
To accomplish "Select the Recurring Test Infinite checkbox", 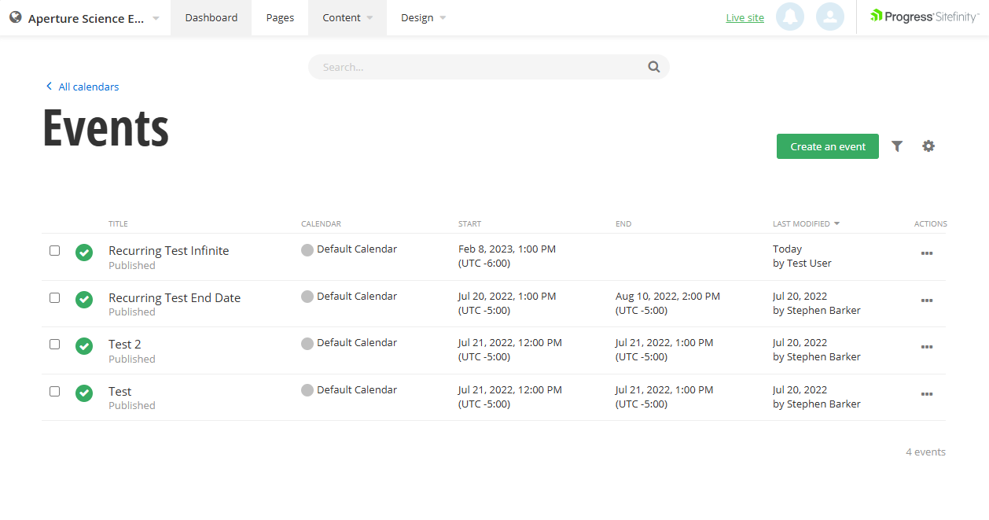I will (x=54, y=250).
